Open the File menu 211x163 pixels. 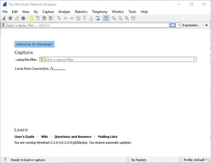click(x=5, y=12)
